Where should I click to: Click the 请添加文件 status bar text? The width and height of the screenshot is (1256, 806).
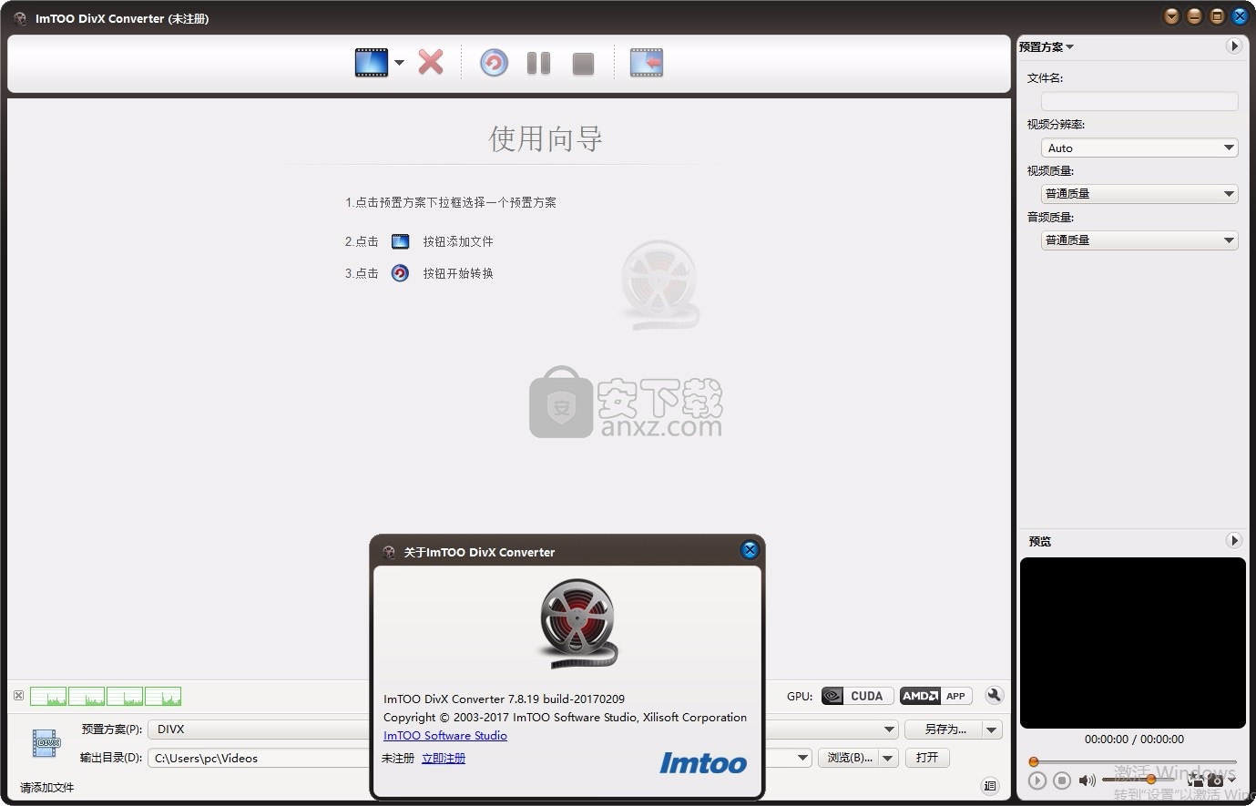point(47,787)
